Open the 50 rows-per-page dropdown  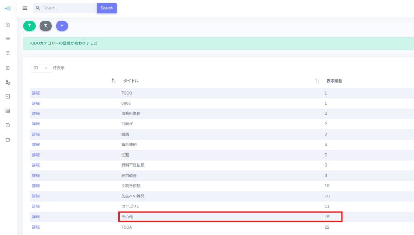[x=40, y=68]
